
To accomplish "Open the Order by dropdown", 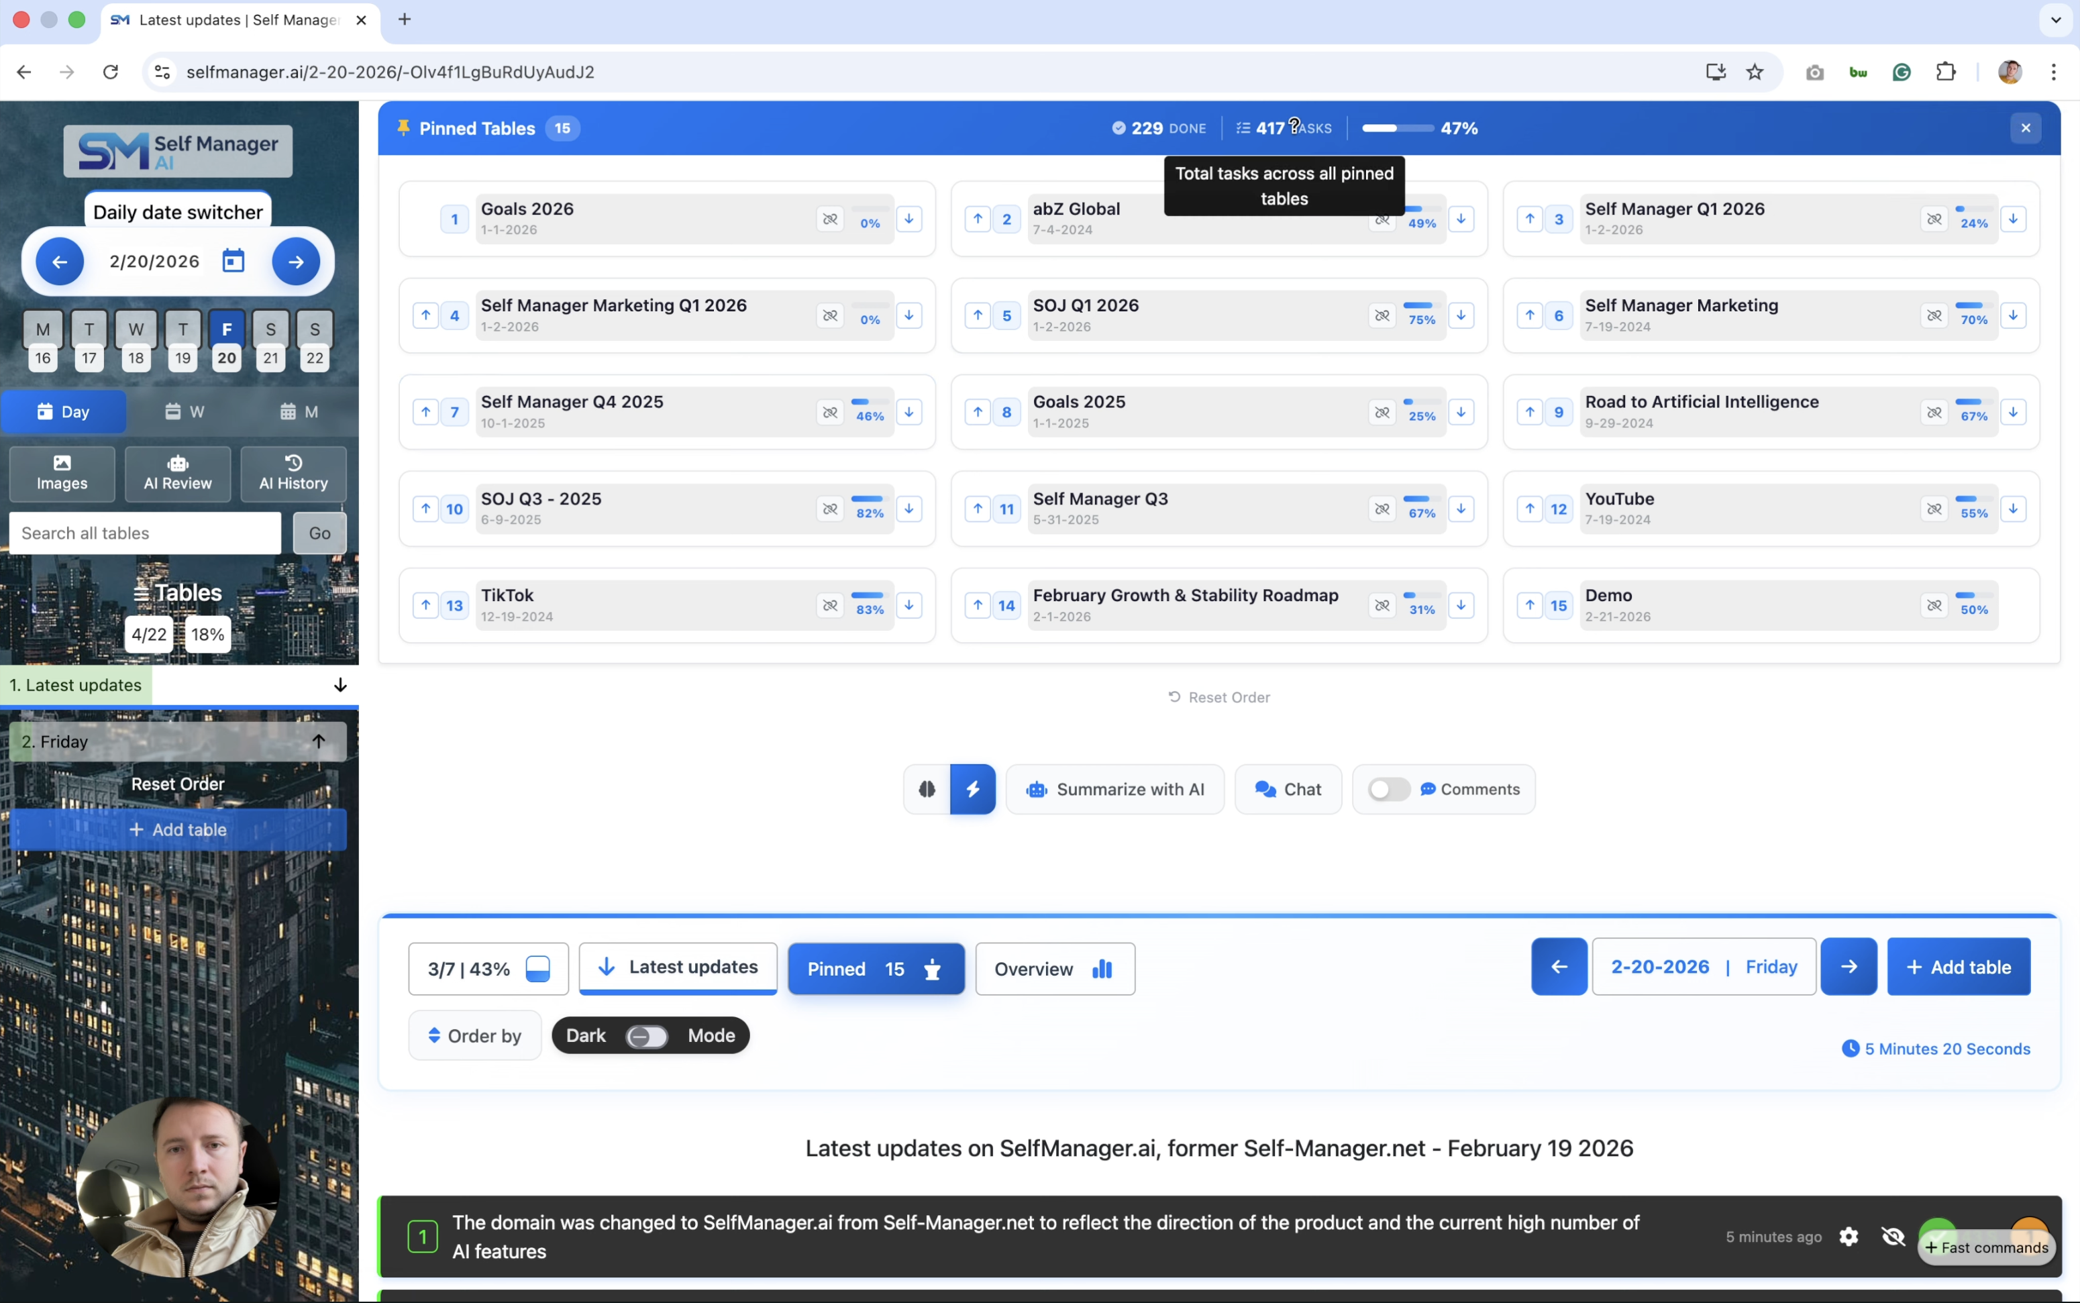I will pos(475,1036).
